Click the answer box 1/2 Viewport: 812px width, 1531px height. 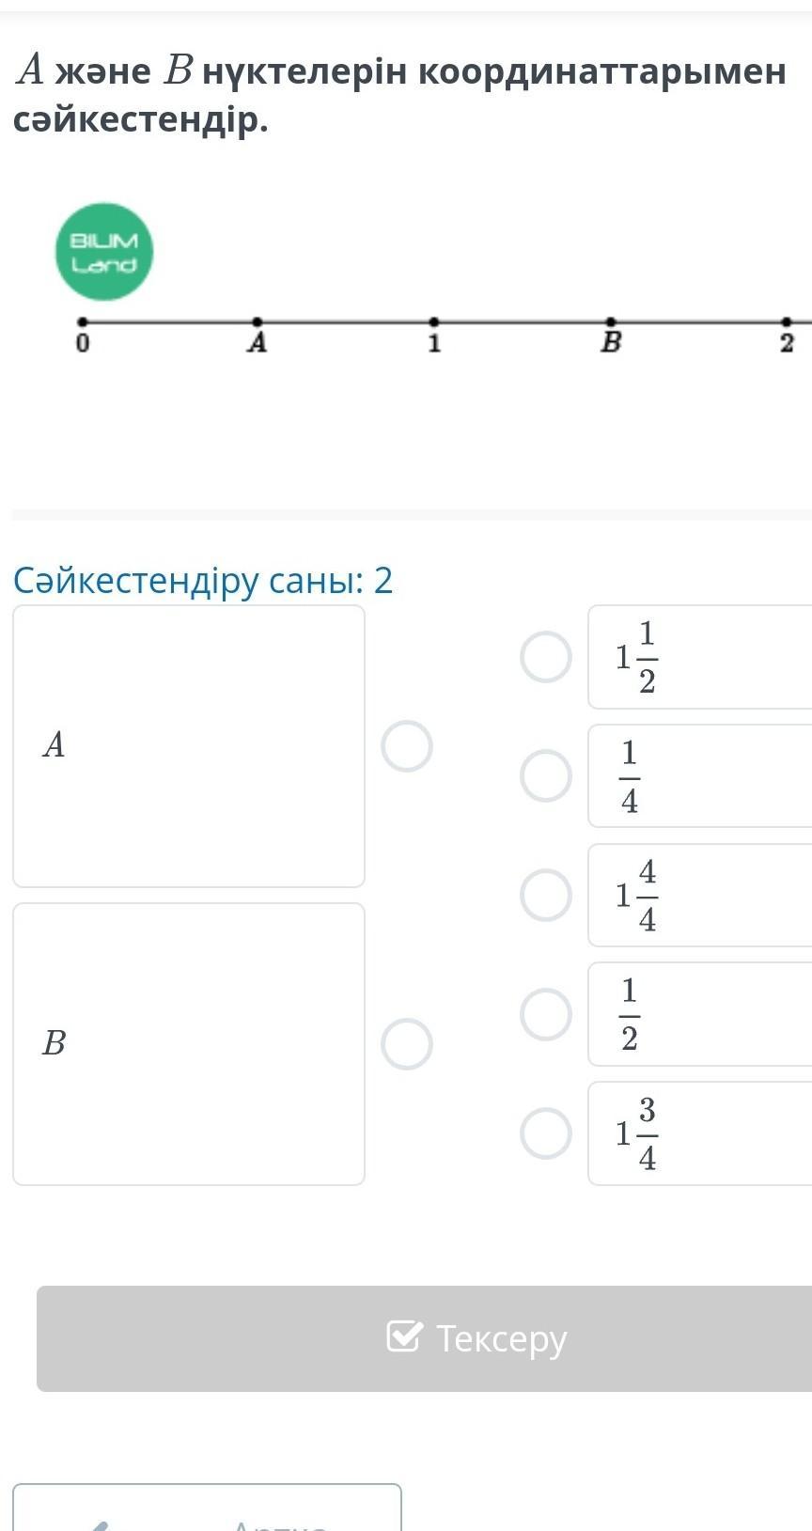[x=700, y=1014]
